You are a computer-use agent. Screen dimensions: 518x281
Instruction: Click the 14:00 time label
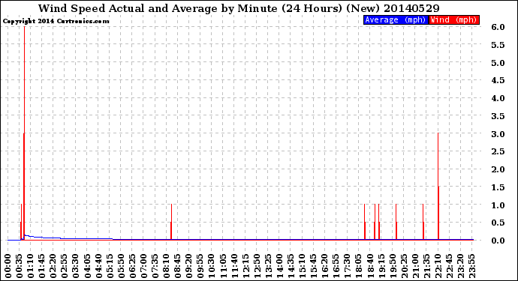coord(279,266)
